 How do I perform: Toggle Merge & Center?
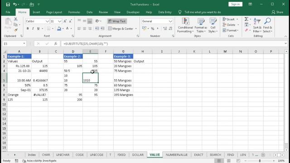(x=121, y=29)
